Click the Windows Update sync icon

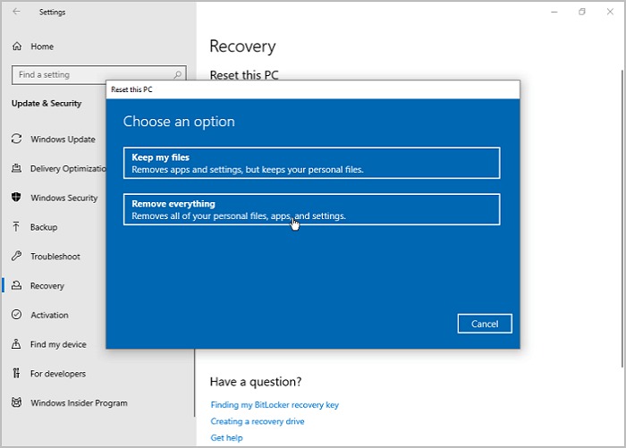pyautogui.click(x=17, y=139)
